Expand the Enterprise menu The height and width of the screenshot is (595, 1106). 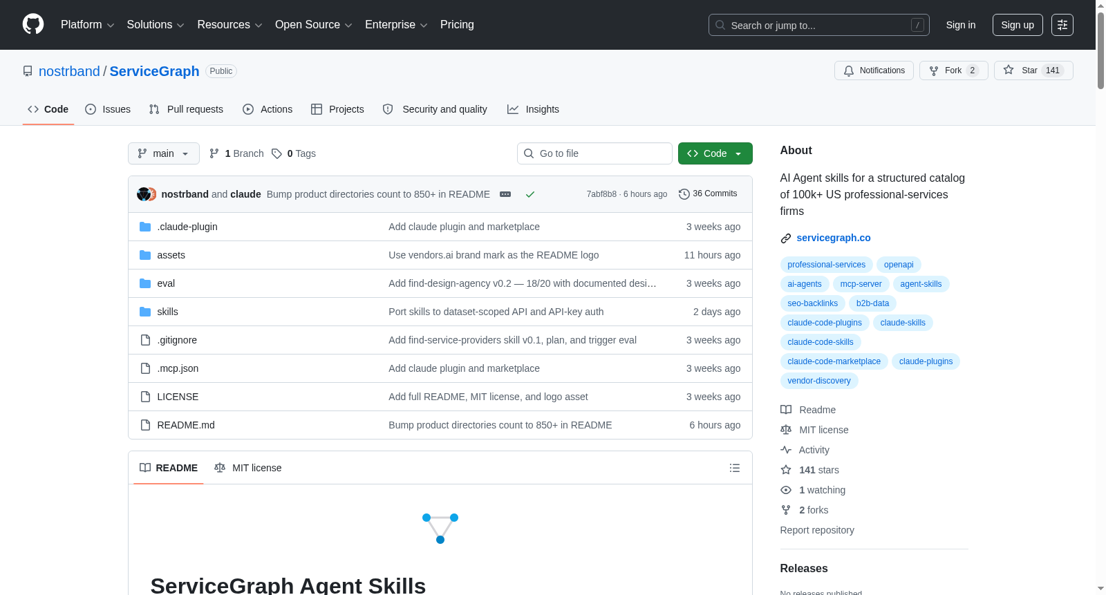pyautogui.click(x=396, y=25)
